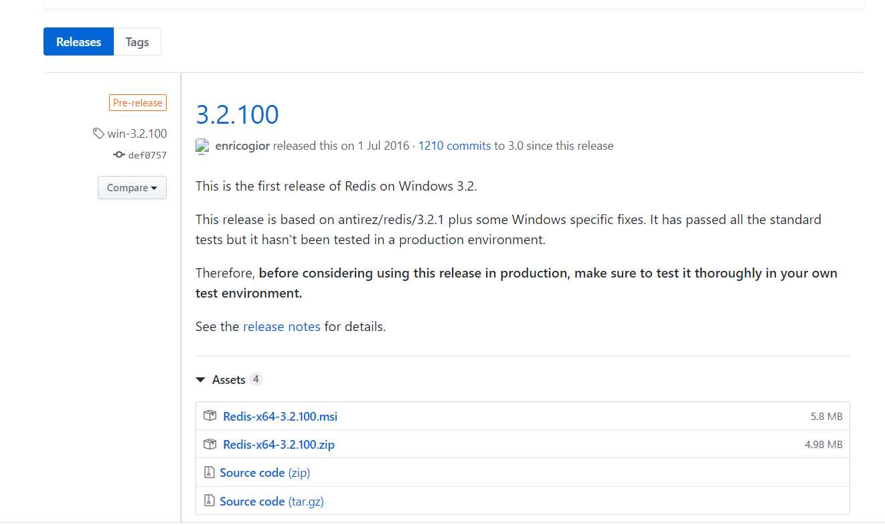
Task: Open the win-3.2.100 tag link
Action: (x=137, y=133)
